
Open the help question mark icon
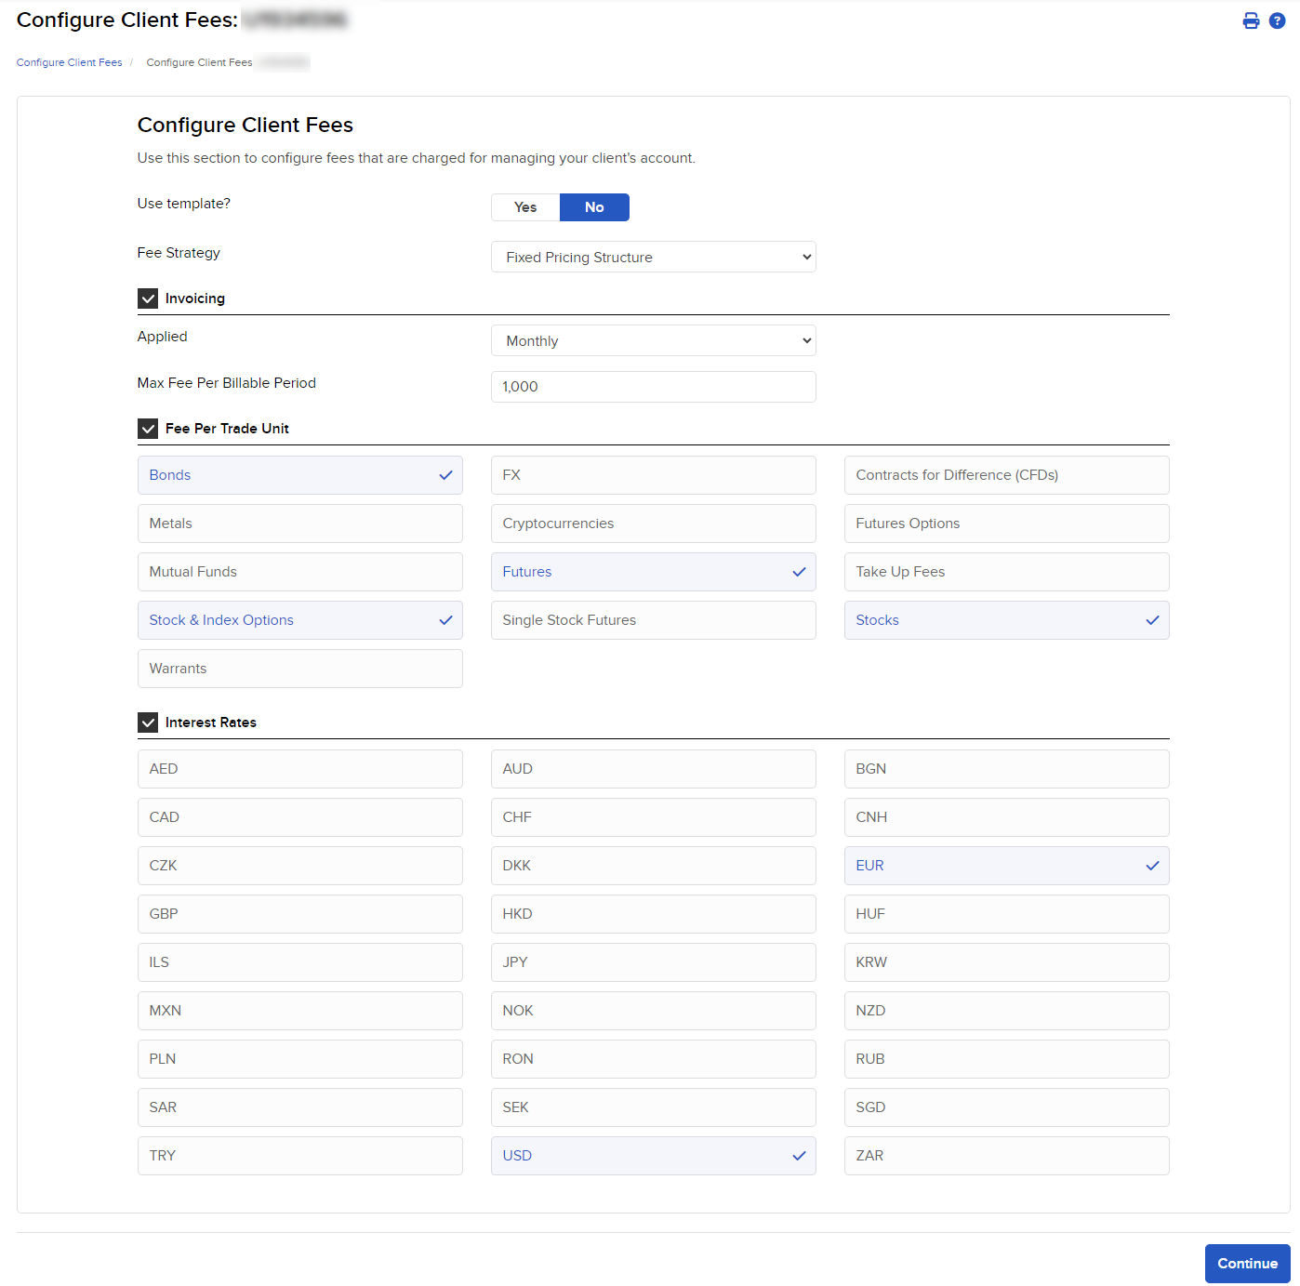coord(1278,21)
